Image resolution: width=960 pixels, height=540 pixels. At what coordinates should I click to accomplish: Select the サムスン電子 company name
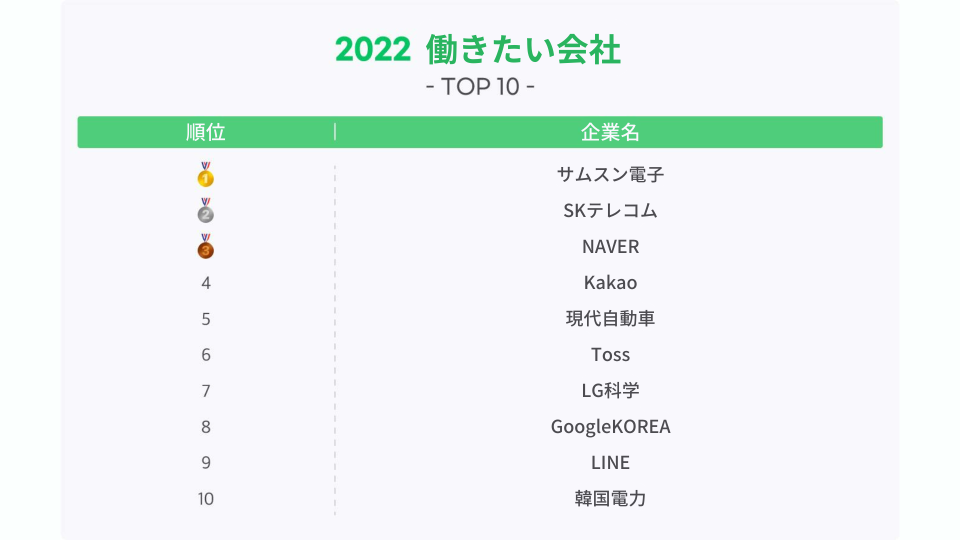coord(610,174)
